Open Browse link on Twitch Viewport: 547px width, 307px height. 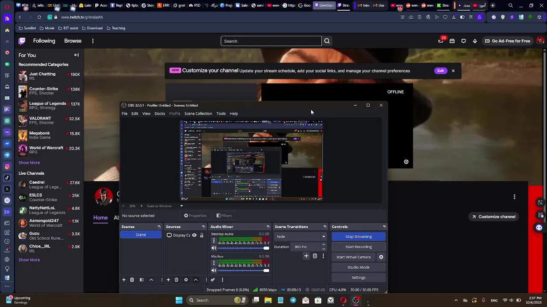pyautogui.click(x=73, y=41)
